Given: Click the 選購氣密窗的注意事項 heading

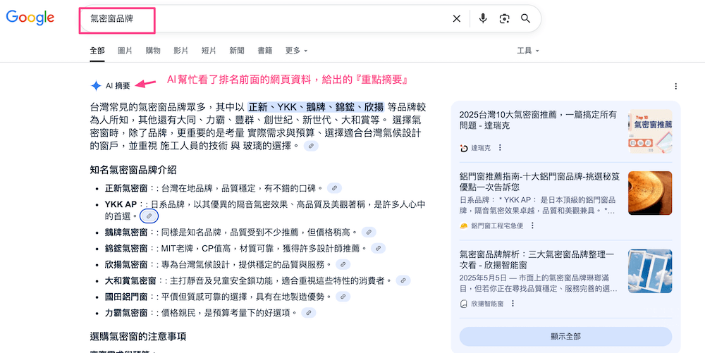Looking at the screenshot, I should tap(138, 336).
